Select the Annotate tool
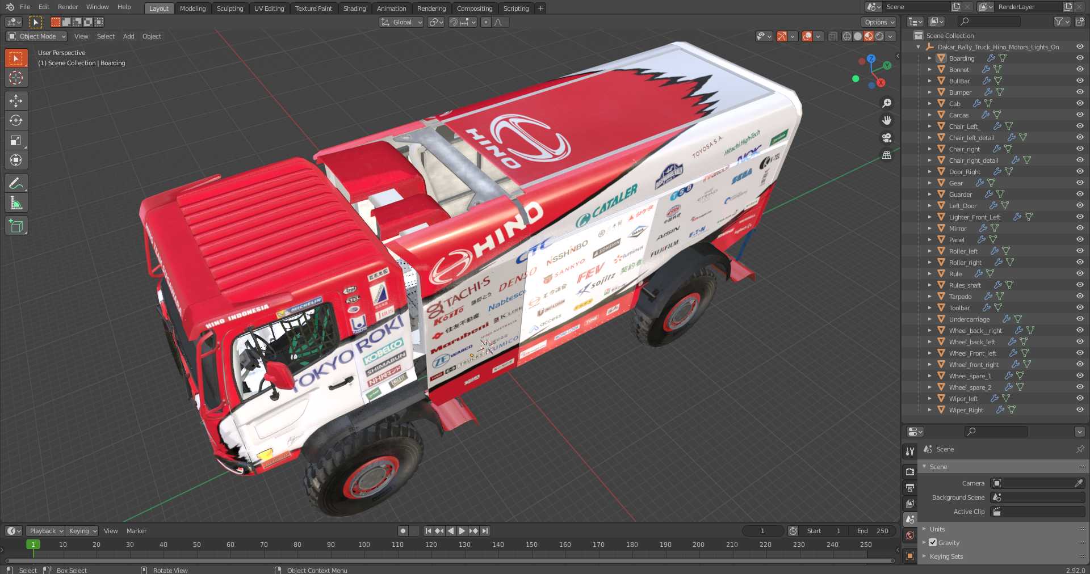 [x=16, y=183]
